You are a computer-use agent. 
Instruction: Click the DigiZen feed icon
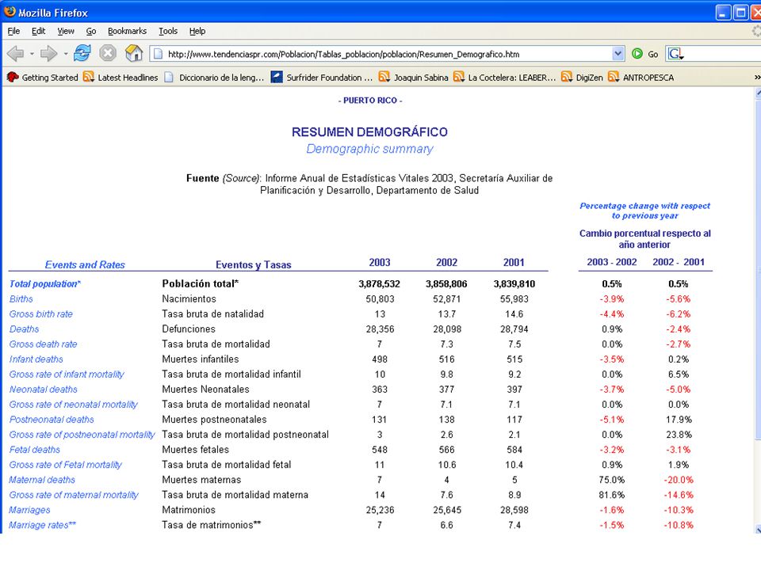tap(566, 77)
